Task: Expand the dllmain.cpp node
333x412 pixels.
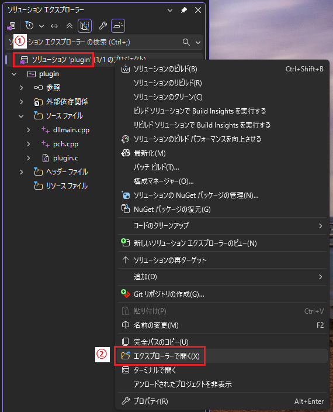Action: coord(28,130)
